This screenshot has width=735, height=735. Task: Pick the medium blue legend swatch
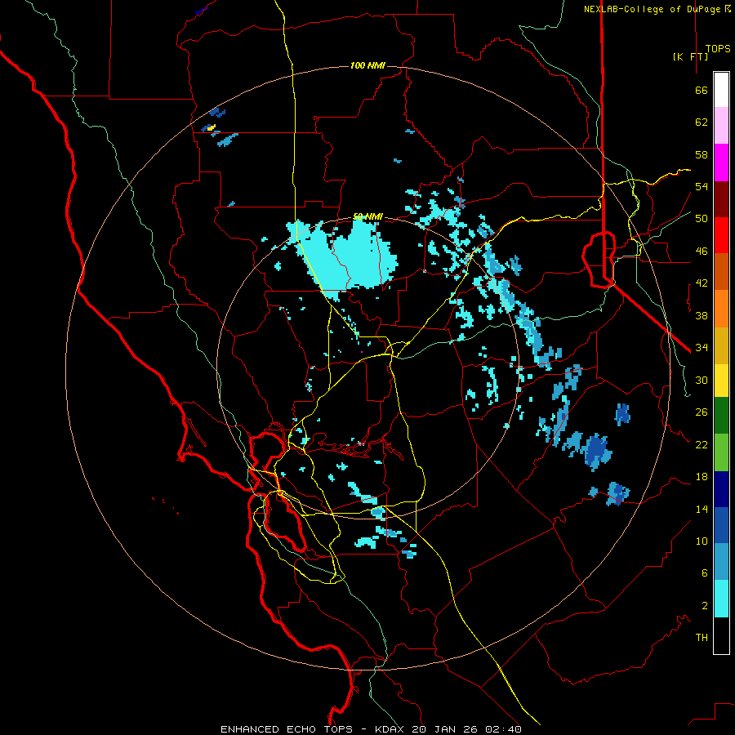[721, 525]
